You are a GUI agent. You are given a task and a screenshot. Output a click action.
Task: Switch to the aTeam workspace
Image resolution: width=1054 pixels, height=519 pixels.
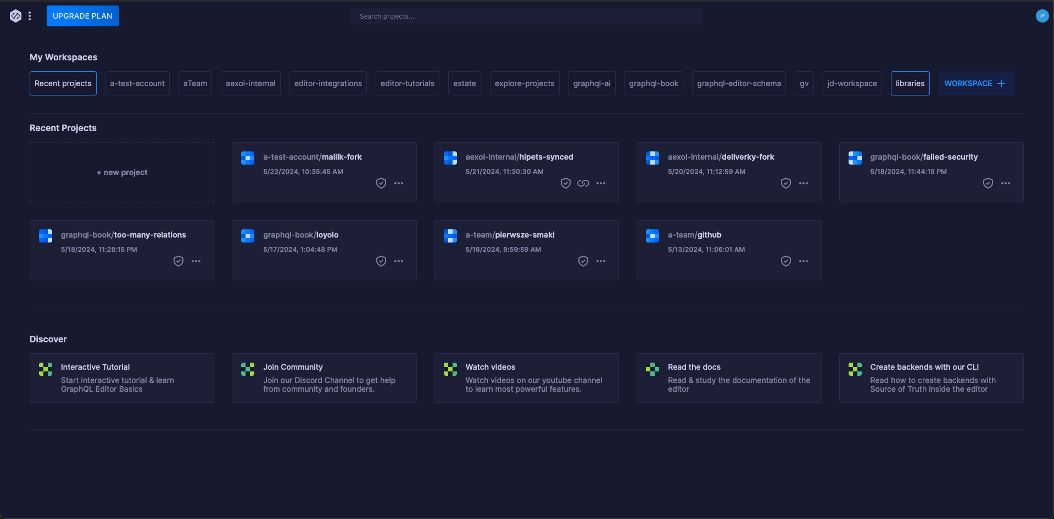pyautogui.click(x=195, y=83)
